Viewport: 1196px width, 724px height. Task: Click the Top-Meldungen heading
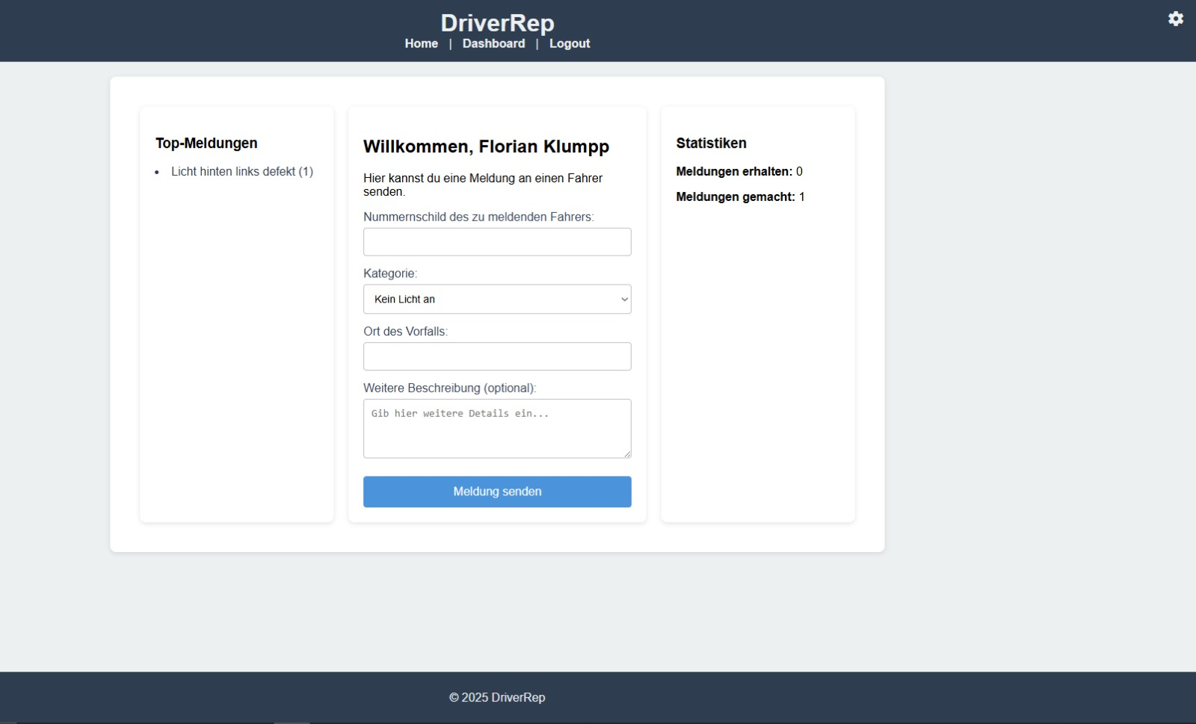point(206,143)
